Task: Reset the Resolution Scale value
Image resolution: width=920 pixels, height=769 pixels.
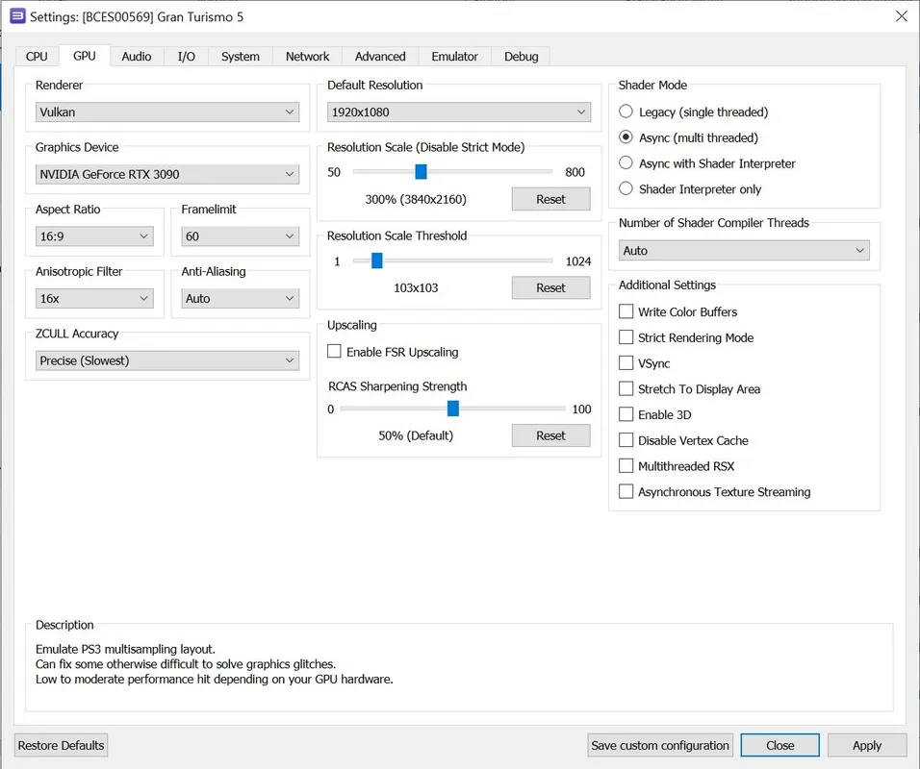Action: 551,199
